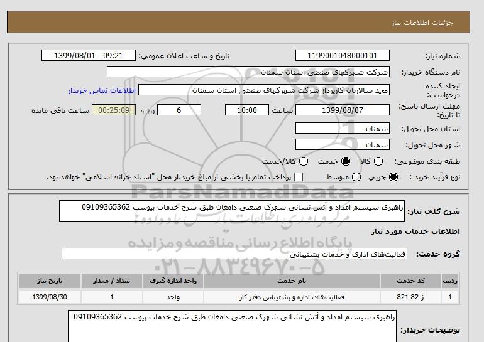Click the request creator field محمد سالاریان

pyautogui.click(x=264, y=90)
